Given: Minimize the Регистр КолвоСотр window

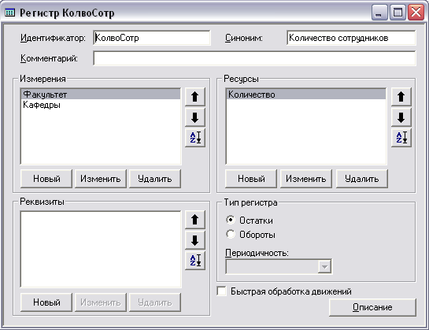Looking at the screenshot, I should click(x=379, y=13).
